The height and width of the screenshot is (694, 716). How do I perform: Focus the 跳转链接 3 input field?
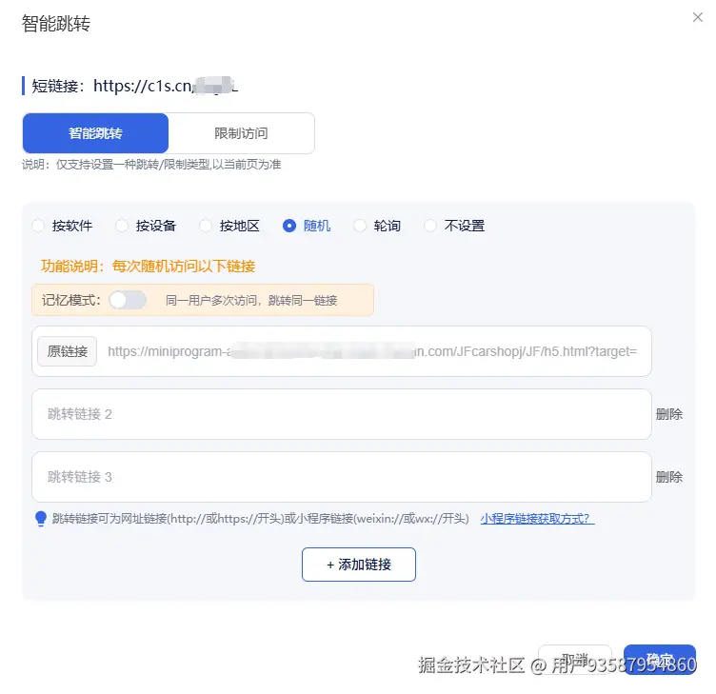tap(342, 477)
